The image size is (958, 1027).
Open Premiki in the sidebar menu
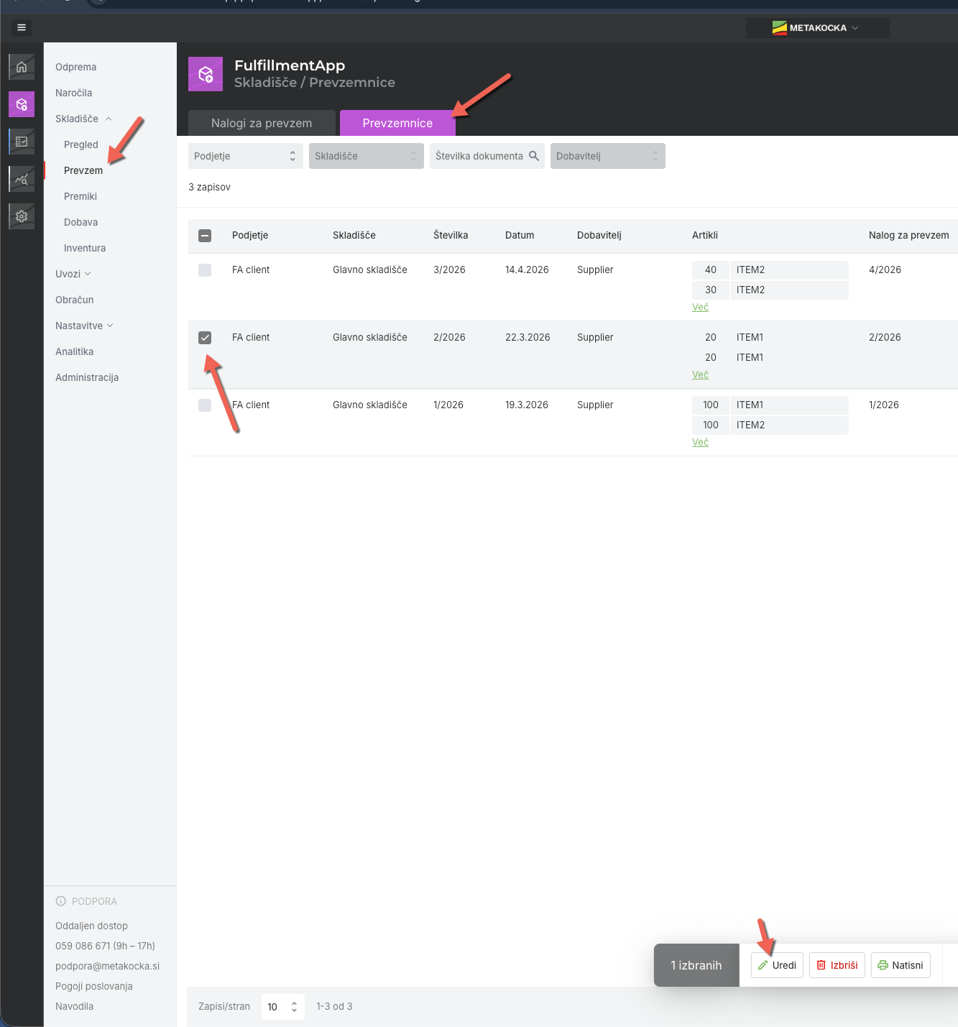[x=80, y=196]
